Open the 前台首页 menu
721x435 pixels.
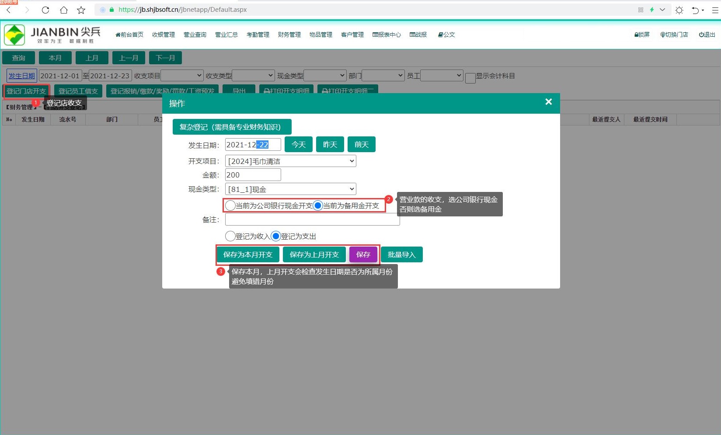[129, 35]
